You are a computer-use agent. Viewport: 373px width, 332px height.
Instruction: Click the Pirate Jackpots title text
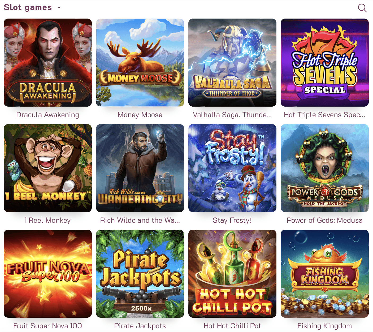[140, 326]
